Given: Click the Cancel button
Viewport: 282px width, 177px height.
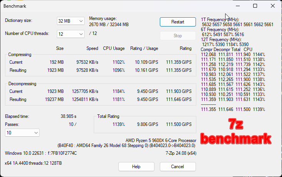Looking at the screenshot, I should coord(177,167).
